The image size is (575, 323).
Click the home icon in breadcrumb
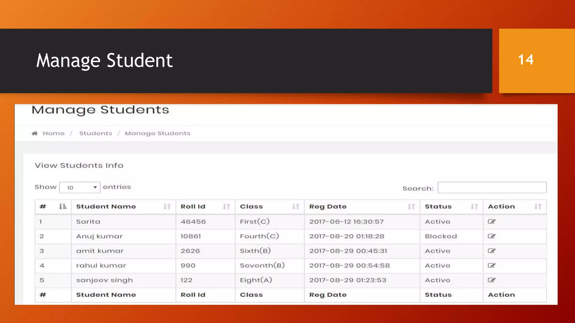click(35, 133)
